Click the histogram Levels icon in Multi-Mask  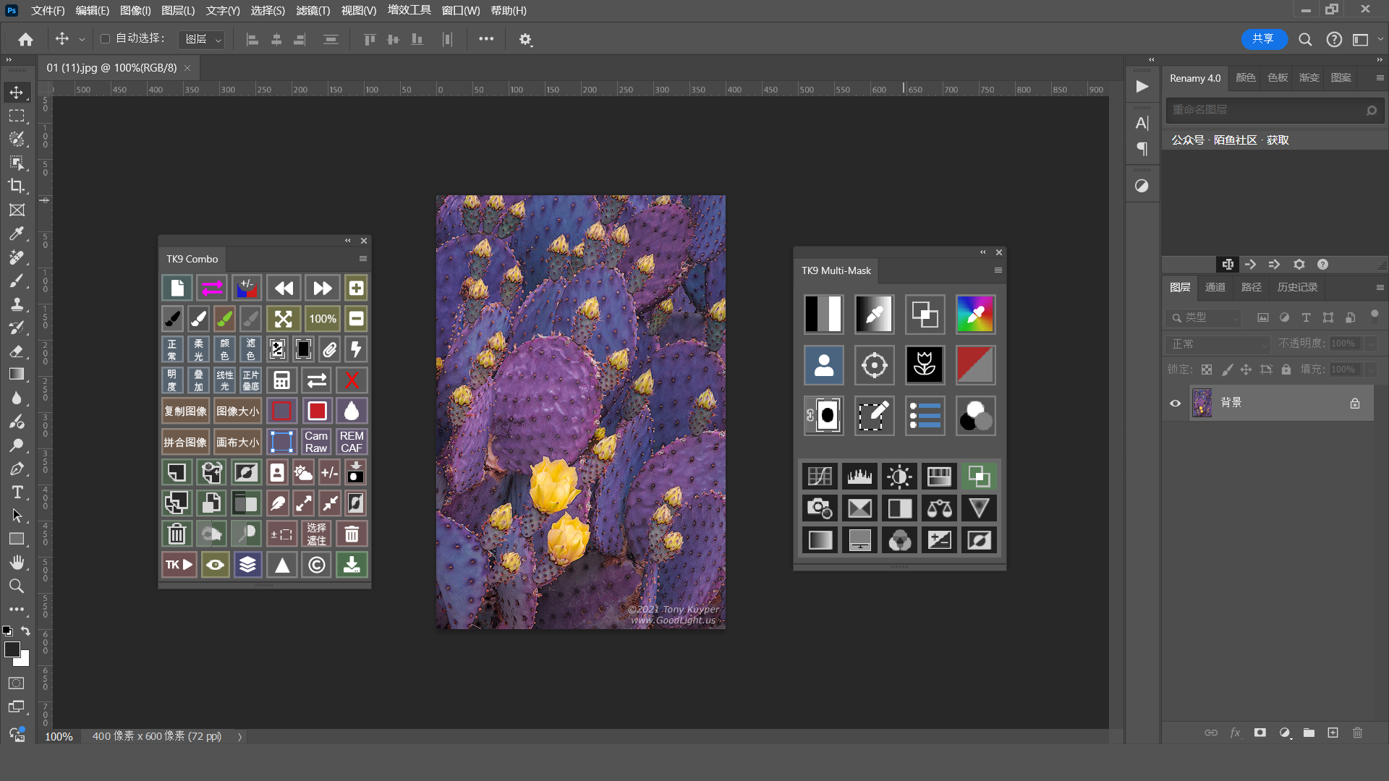point(859,476)
